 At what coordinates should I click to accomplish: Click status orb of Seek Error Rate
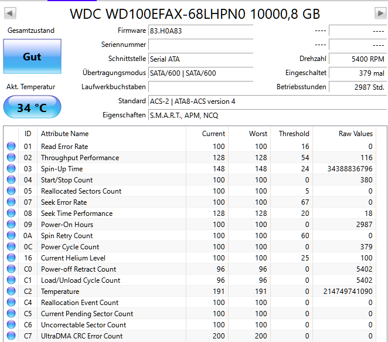click(x=11, y=202)
